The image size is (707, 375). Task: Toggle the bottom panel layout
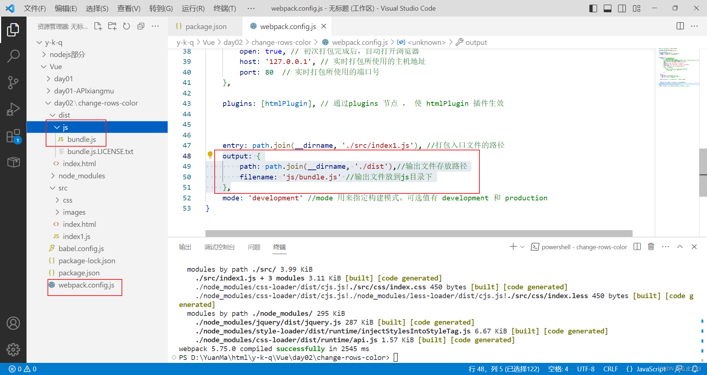pyautogui.click(x=608, y=8)
